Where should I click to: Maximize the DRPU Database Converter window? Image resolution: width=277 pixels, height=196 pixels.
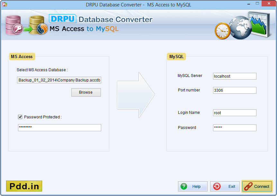[257, 3]
